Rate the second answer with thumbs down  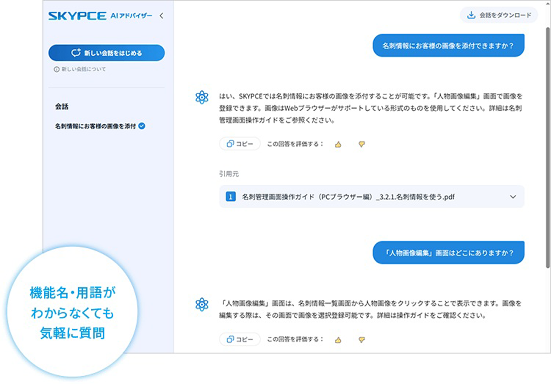pos(362,340)
